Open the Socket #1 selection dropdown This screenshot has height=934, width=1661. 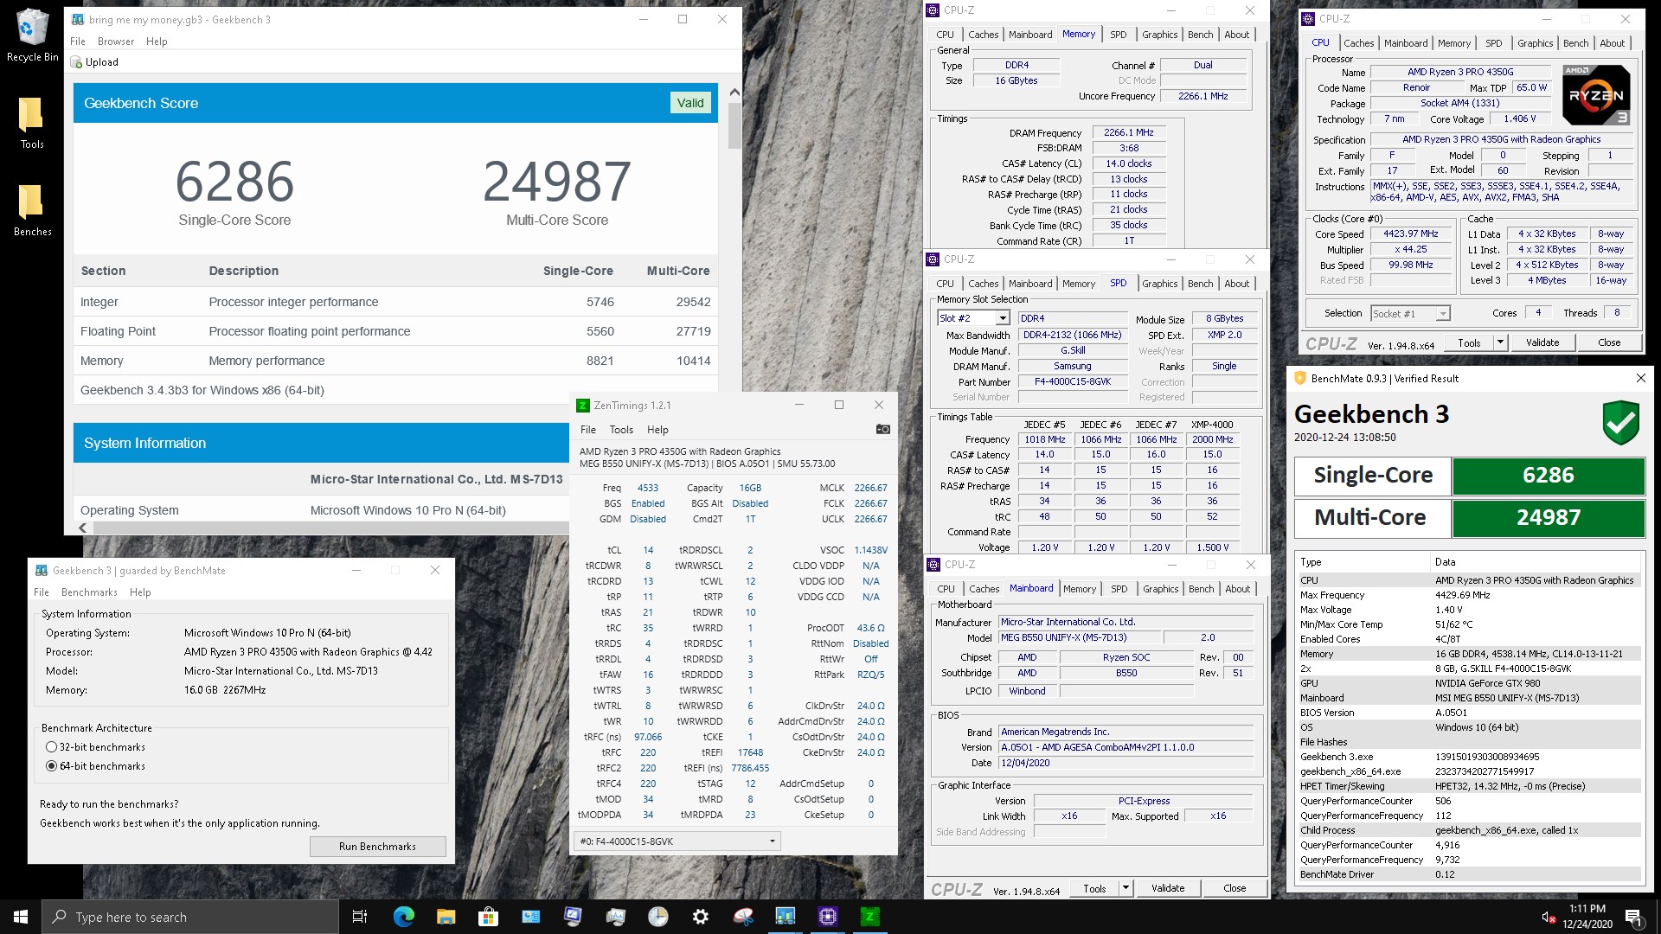tap(1410, 313)
